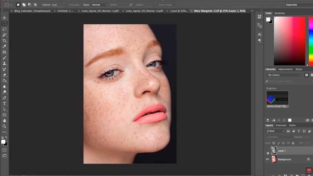The image size is (313, 176).
Task: Toggle Layer 1 visibility
Action: pyautogui.click(x=267, y=152)
